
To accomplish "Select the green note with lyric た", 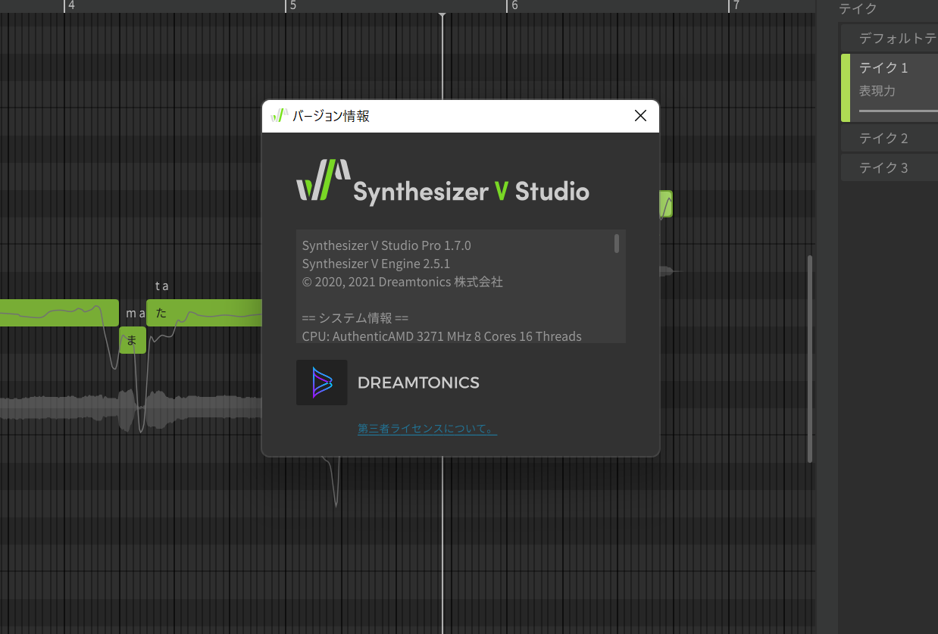I will pos(204,313).
